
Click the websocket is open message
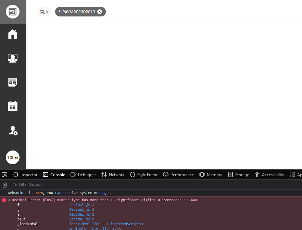click(59, 193)
